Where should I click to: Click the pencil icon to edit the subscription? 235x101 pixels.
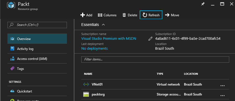tap(150, 39)
